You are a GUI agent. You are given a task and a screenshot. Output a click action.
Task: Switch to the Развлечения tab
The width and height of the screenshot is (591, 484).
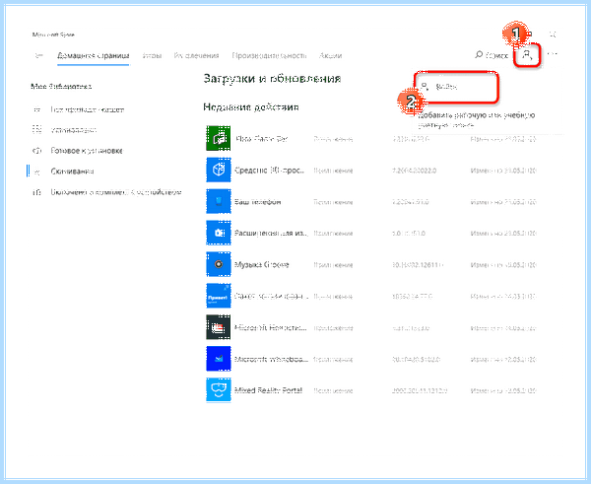(196, 56)
